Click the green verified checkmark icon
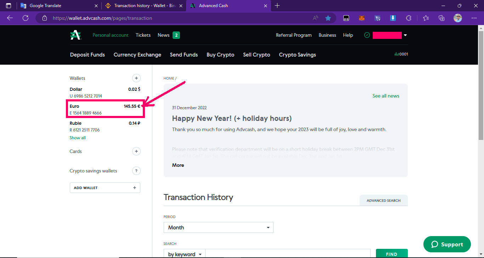 pos(367,35)
